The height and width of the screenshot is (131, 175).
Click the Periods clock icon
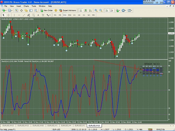(x=123, y=10)
